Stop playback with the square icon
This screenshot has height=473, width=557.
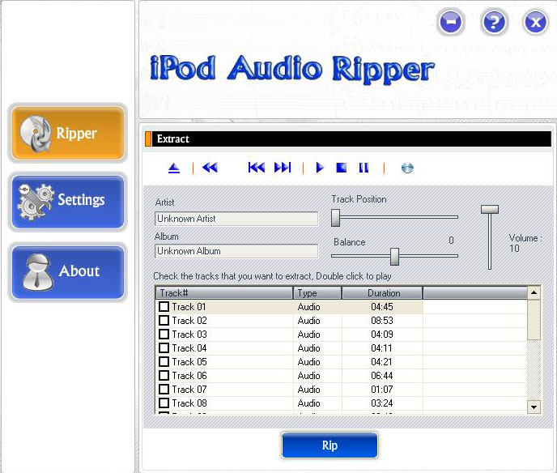342,168
